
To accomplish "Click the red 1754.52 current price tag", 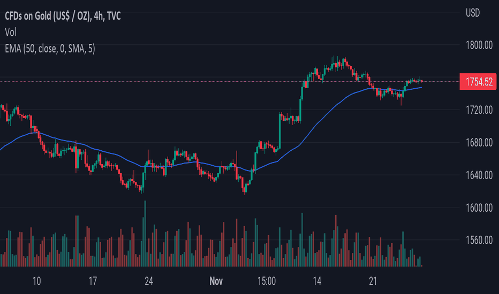I will tap(478, 82).
